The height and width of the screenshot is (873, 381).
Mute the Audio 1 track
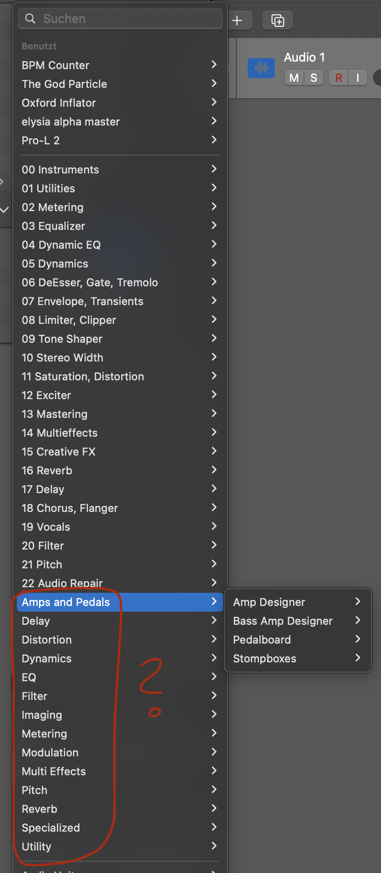pyautogui.click(x=294, y=78)
